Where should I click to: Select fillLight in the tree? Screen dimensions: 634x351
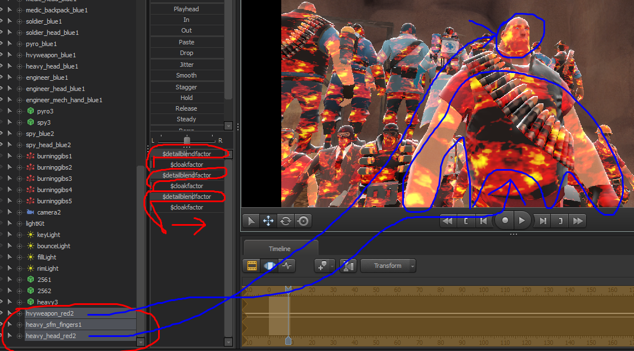(x=47, y=257)
